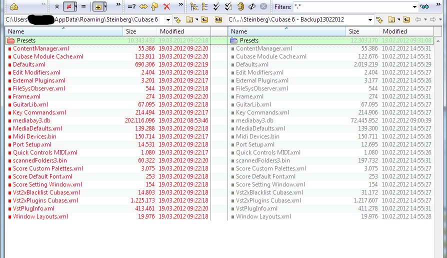
Task: Sort right pane by Modified column
Action: tap(406, 31)
